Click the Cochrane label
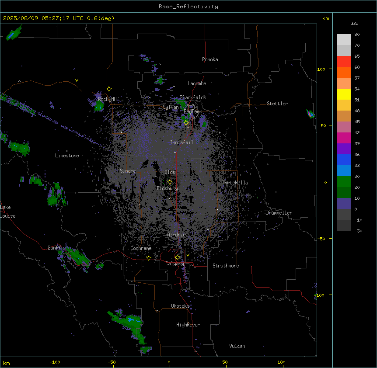377x368 pixels. (141, 248)
